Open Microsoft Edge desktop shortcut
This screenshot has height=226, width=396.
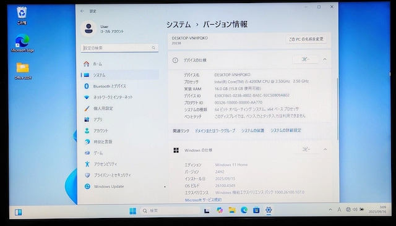tap(22, 43)
